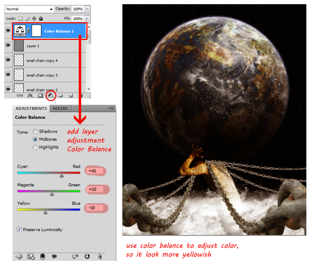Click the return to adjustment list arrow

point(19,257)
